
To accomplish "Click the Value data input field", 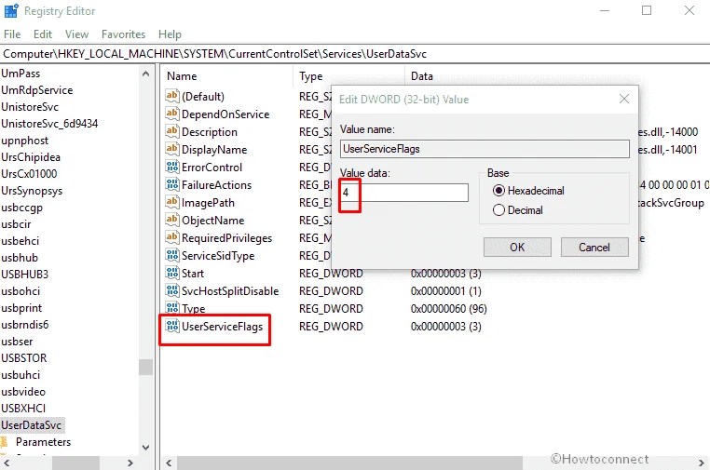I will 404,193.
